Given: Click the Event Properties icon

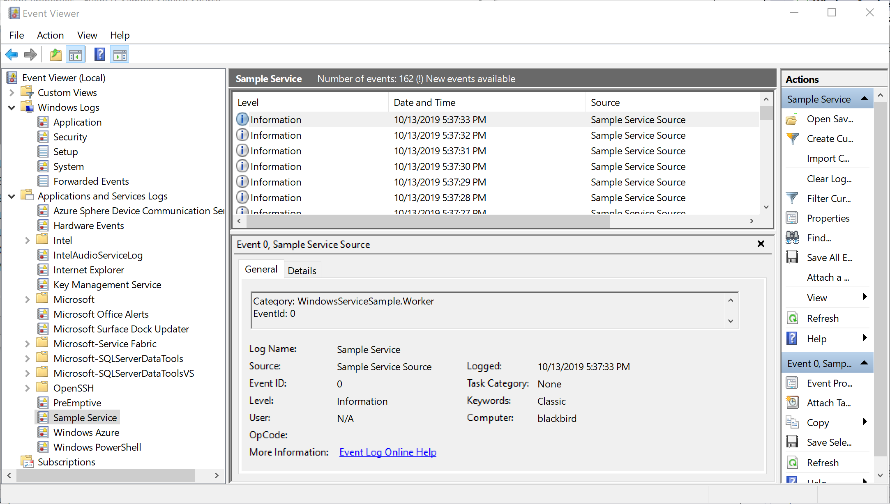Looking at the screenshot, I should (x=792, y=383).
